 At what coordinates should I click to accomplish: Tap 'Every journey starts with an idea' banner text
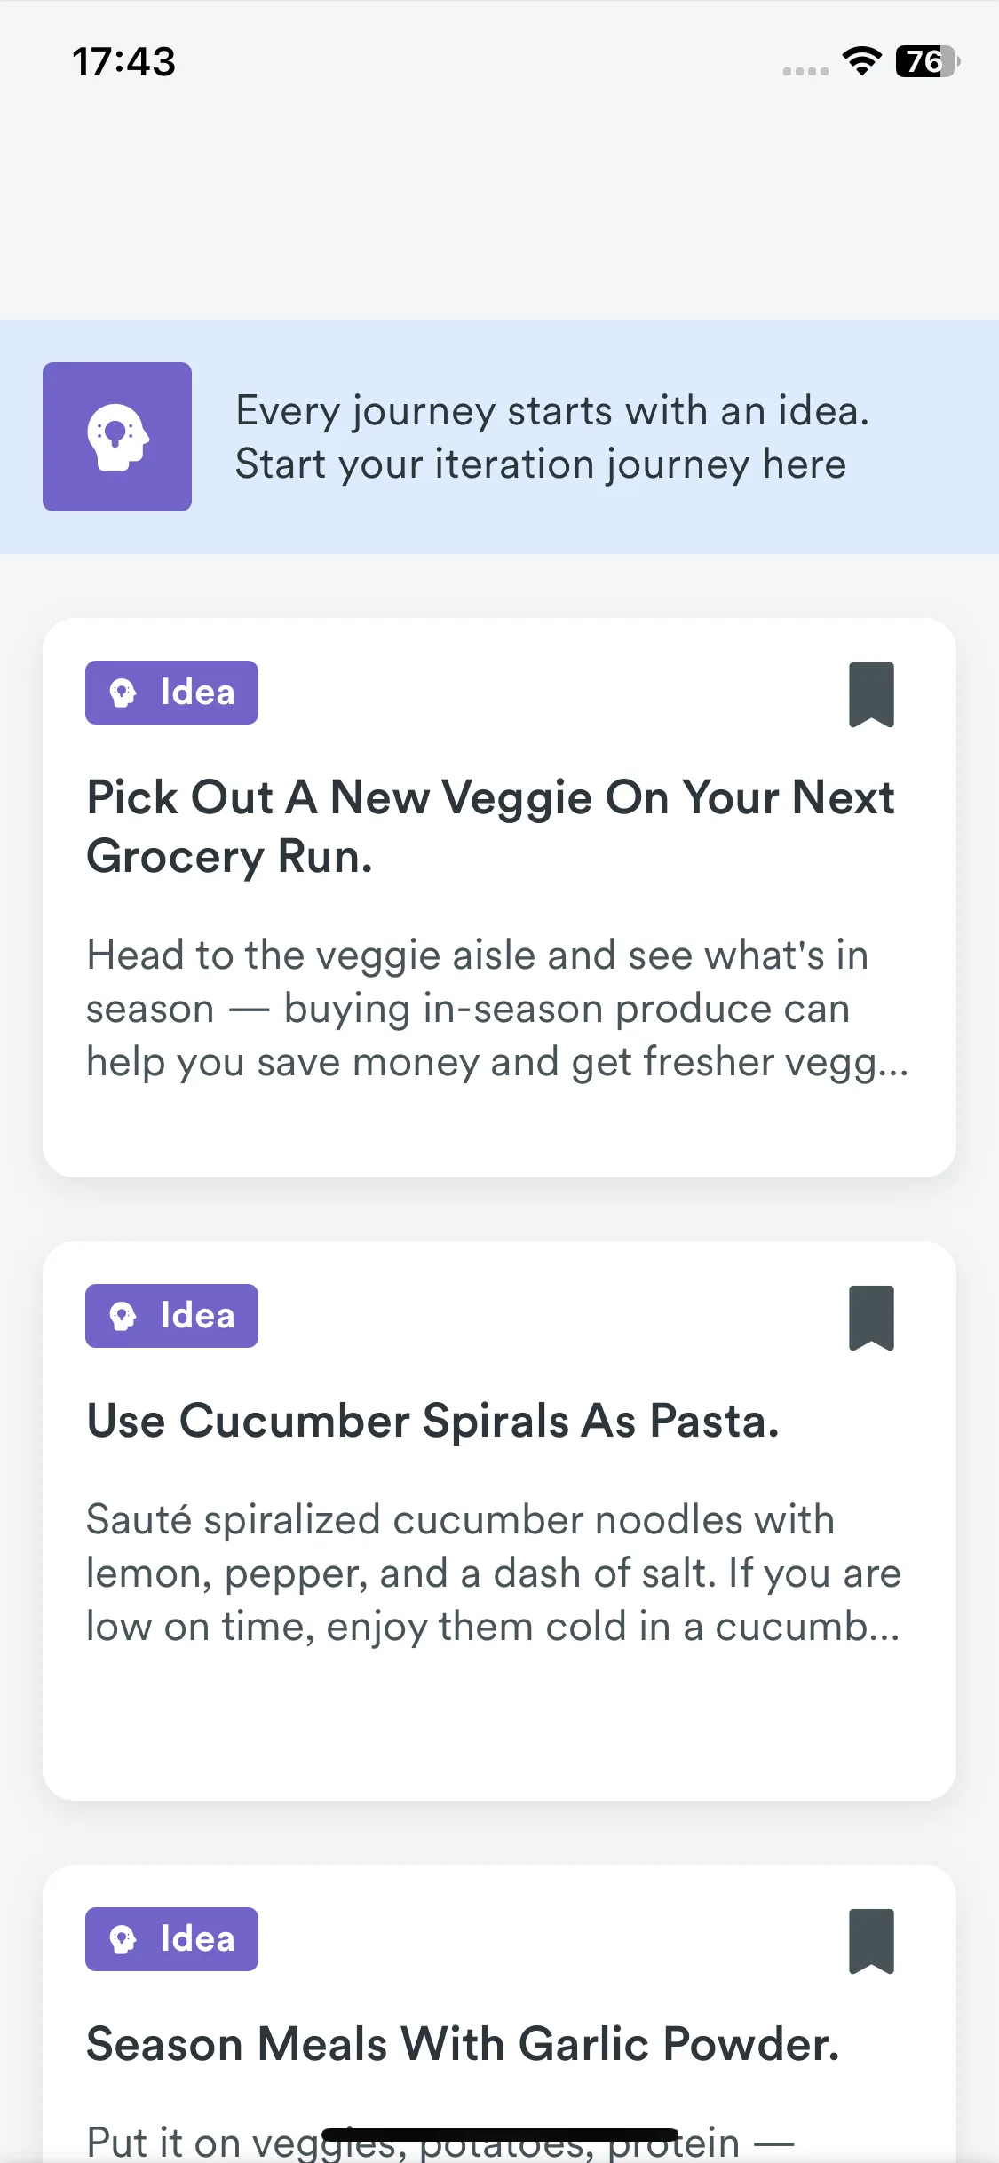pyautogui.click(x=552, y=411)
